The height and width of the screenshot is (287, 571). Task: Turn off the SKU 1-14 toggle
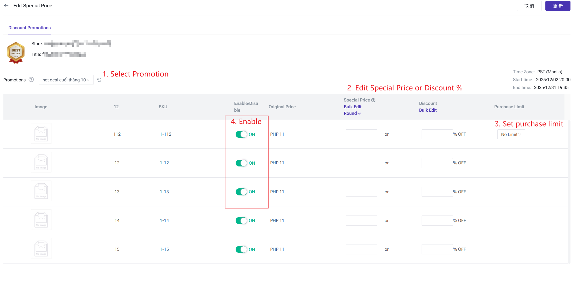tap(241, 220)
